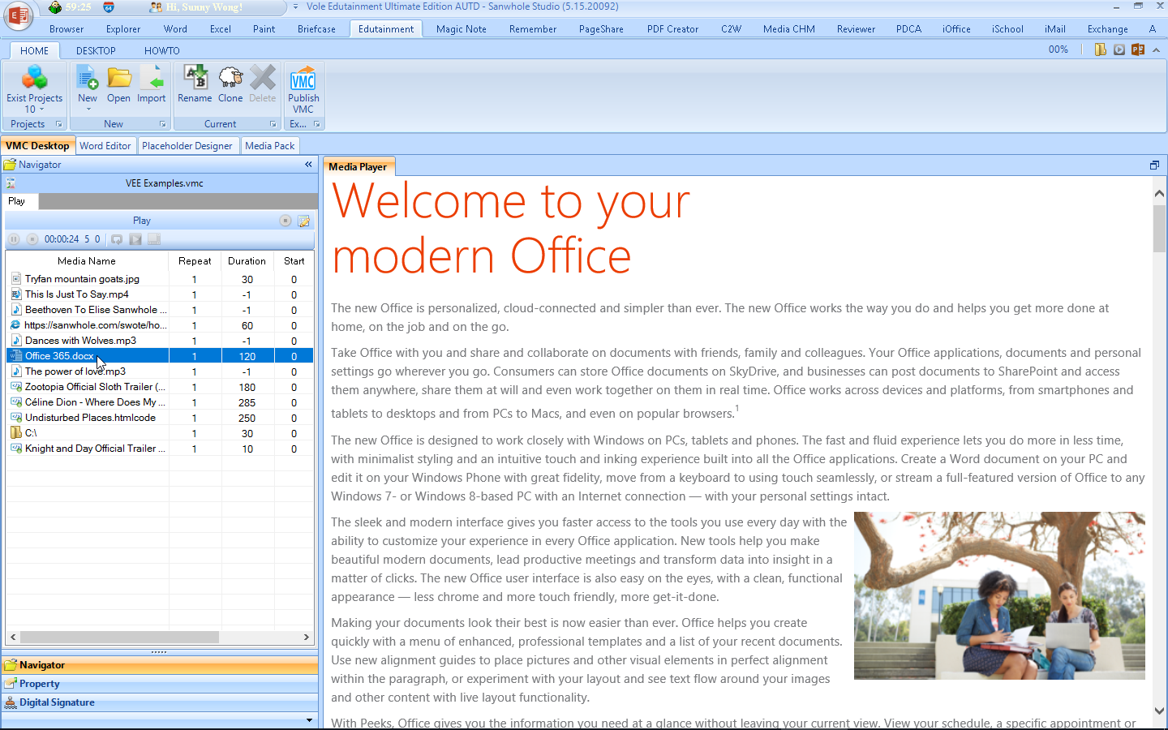Click the edit playlist icon in the Play header
Screen dimensions: 1168x730
click(304, 221)
